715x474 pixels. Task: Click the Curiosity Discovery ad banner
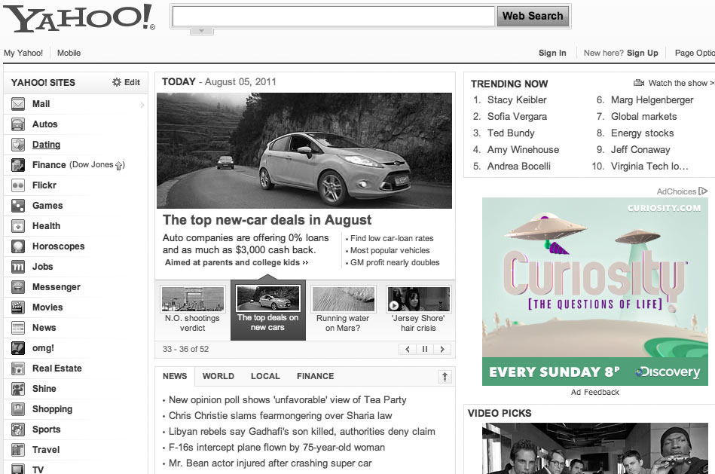[595, 292]
